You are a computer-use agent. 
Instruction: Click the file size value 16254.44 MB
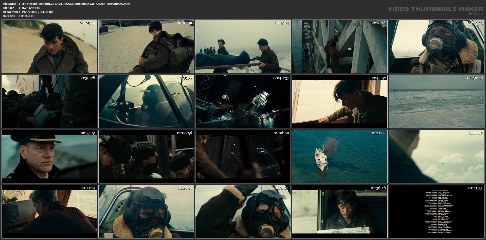(30, 8)
